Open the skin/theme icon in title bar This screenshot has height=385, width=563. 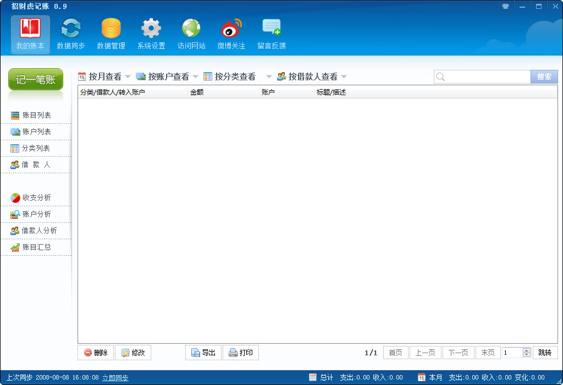(x=506, y=6)
